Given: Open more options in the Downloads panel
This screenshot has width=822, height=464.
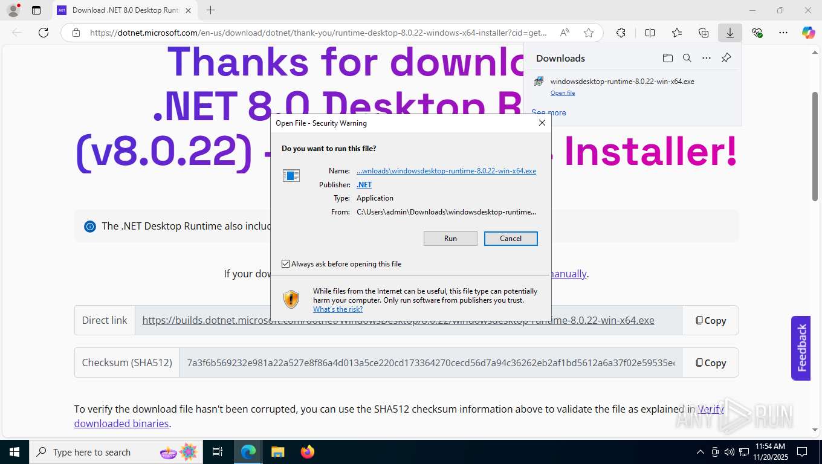Looking at the screenshot, I should pyautogui.click(x=707, y=58).
